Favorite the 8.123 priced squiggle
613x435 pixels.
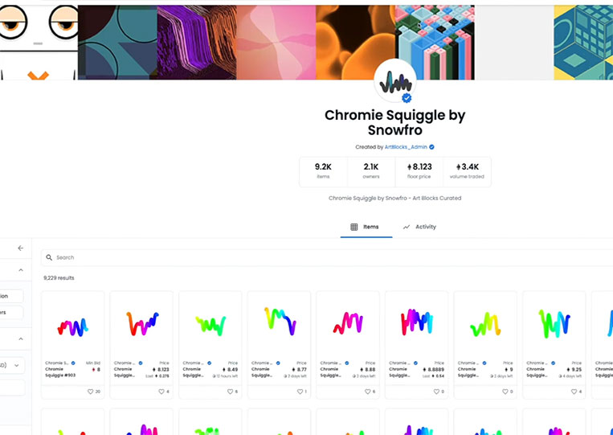[161, 392]
